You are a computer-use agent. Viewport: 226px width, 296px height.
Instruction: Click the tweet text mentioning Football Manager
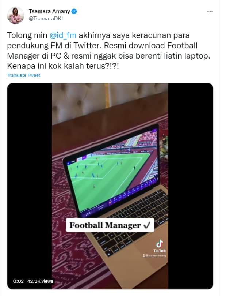pyautogui.click(x=108, y=50)
